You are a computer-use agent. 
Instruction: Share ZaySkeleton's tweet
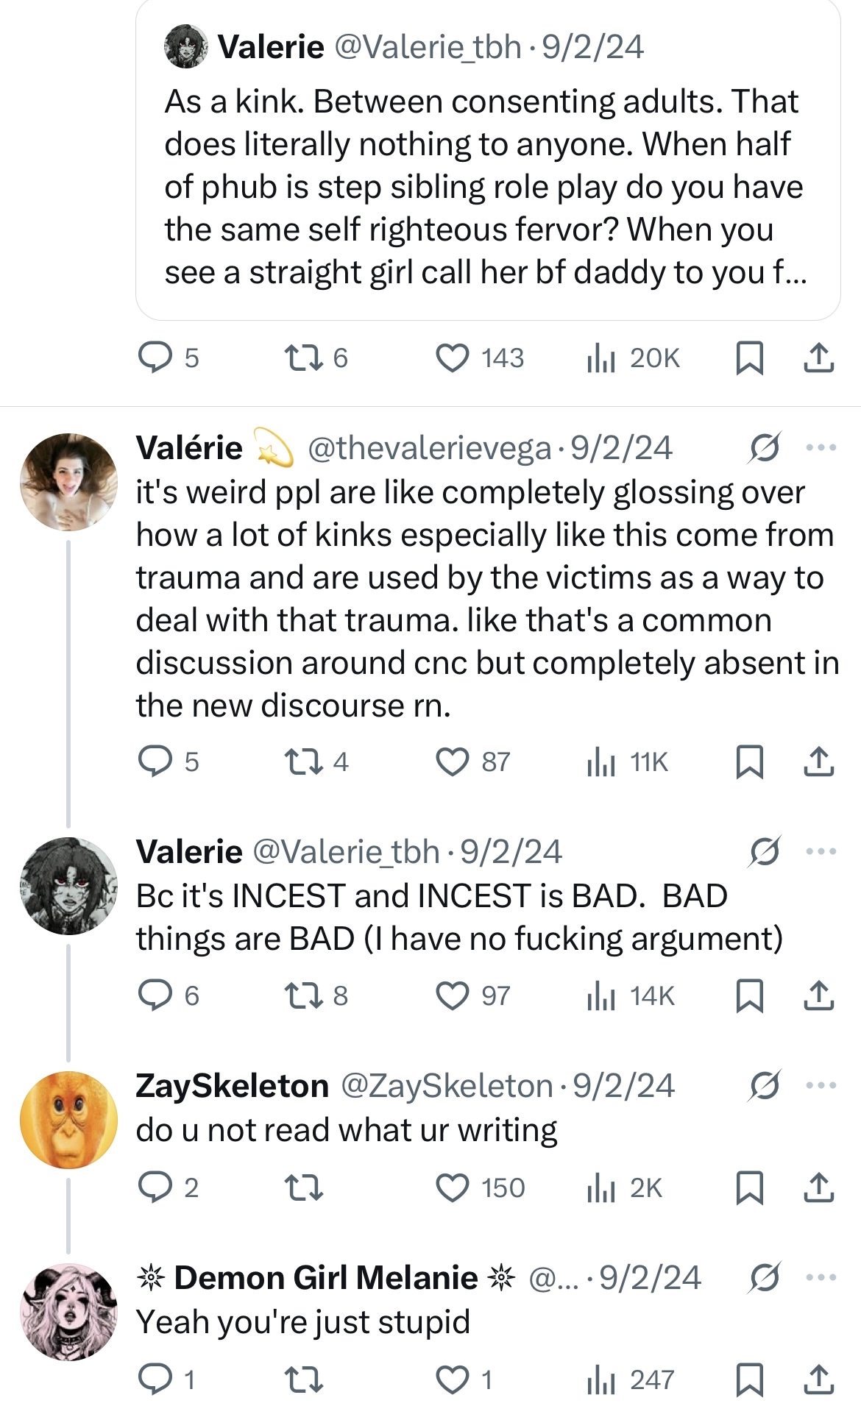click(818, 1188)
